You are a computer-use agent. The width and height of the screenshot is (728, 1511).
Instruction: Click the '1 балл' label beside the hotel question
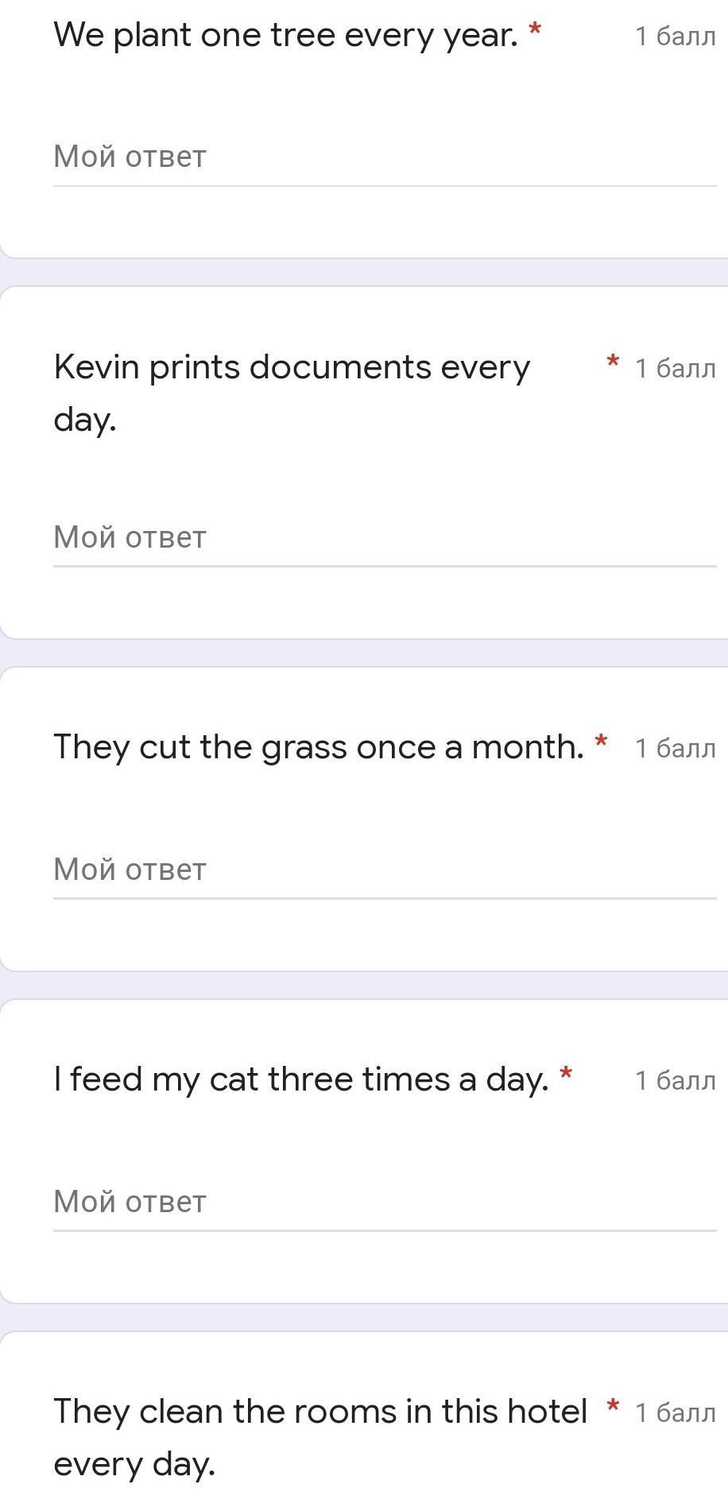(676, 1413)
